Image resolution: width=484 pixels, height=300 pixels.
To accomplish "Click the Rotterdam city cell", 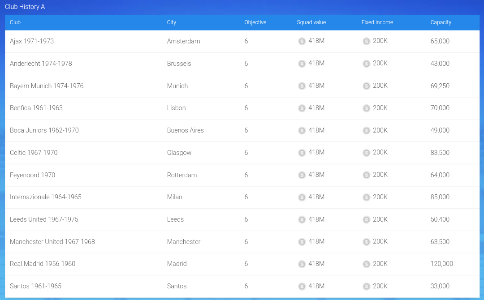I will [182, 175].
